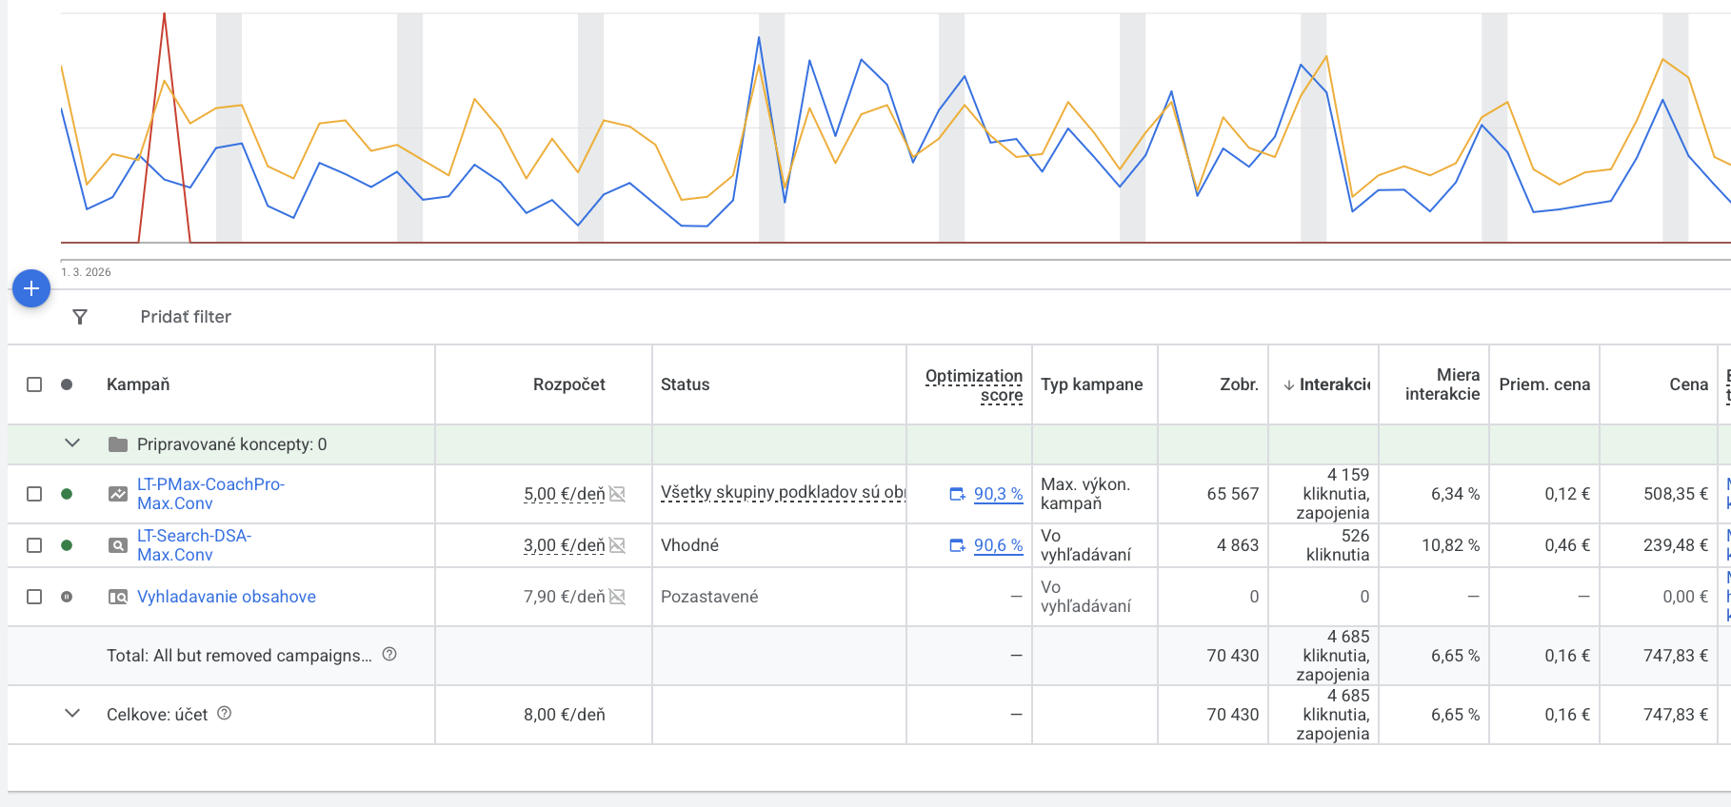Sort by Cena column header

[1689, 384]
